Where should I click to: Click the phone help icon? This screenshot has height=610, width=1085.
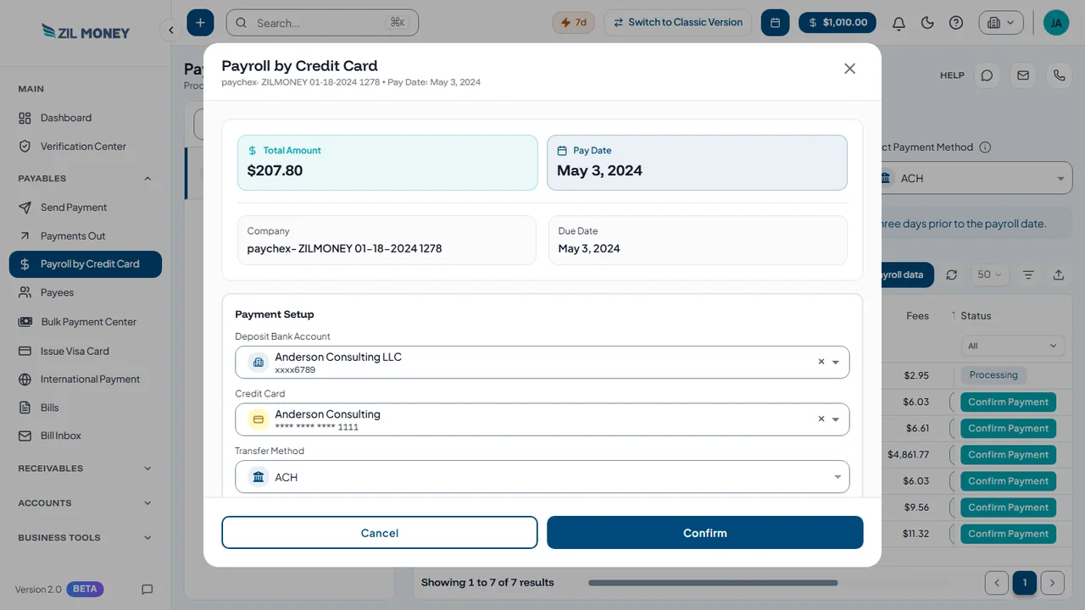(x=1059, y=75)
